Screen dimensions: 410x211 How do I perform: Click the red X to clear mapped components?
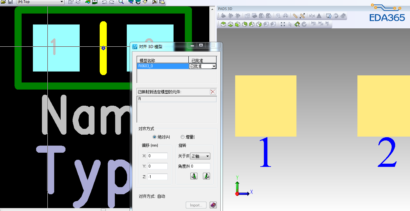(213, 92)
